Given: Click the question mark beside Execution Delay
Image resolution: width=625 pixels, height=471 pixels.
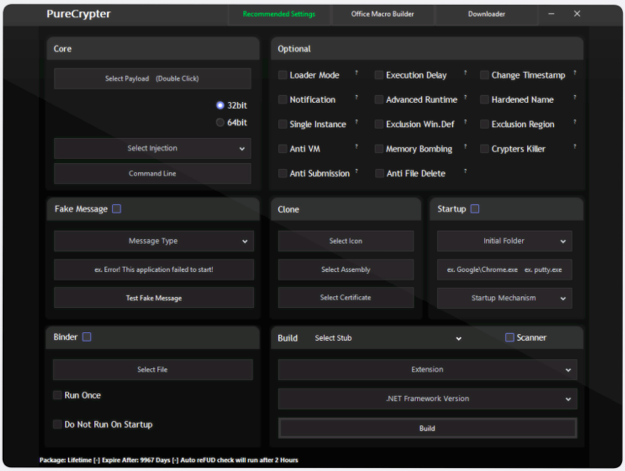Looking at the screenshot, I should click(465, 73).
